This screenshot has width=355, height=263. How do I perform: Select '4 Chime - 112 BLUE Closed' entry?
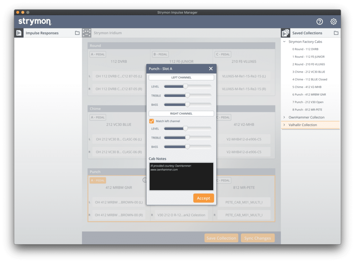click(x=310, y=79)
